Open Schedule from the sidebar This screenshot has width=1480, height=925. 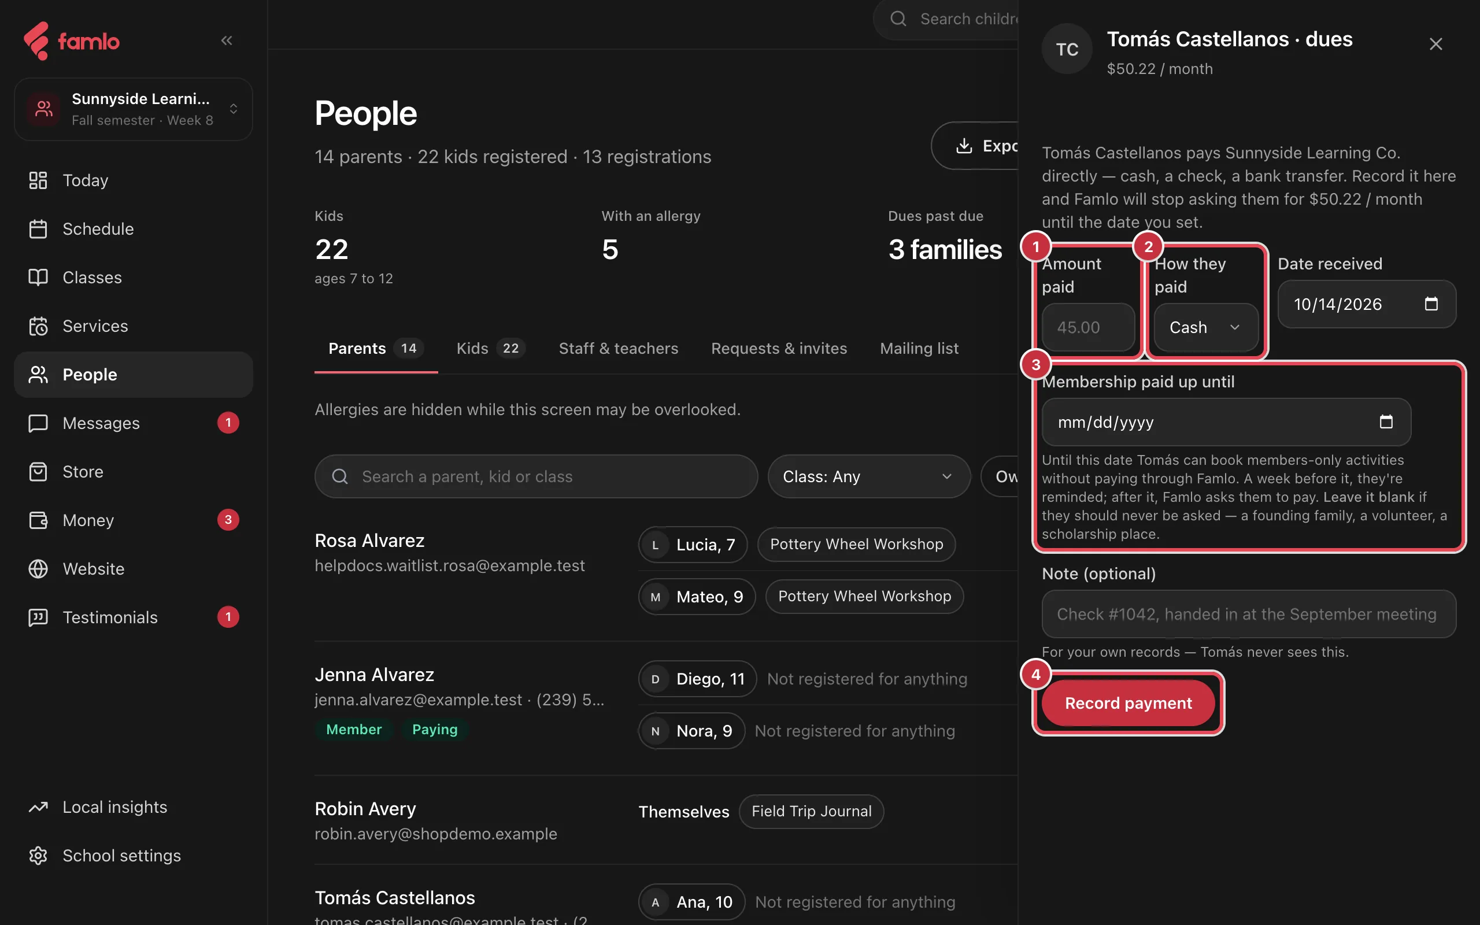tap(134, 229)
